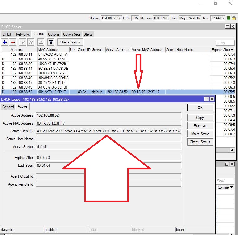Viewport: 238px width, 235px height.
Task: Click the Find field in DHCP Server window
Action: click(225, 43)
